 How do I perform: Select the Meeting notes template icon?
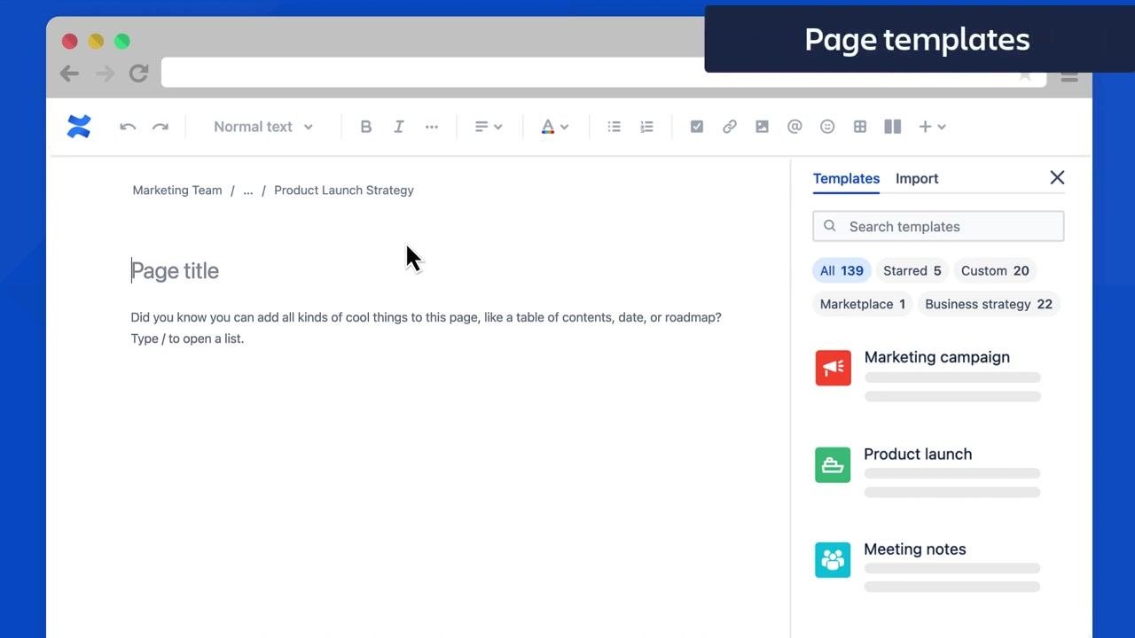tap(833, 560)
